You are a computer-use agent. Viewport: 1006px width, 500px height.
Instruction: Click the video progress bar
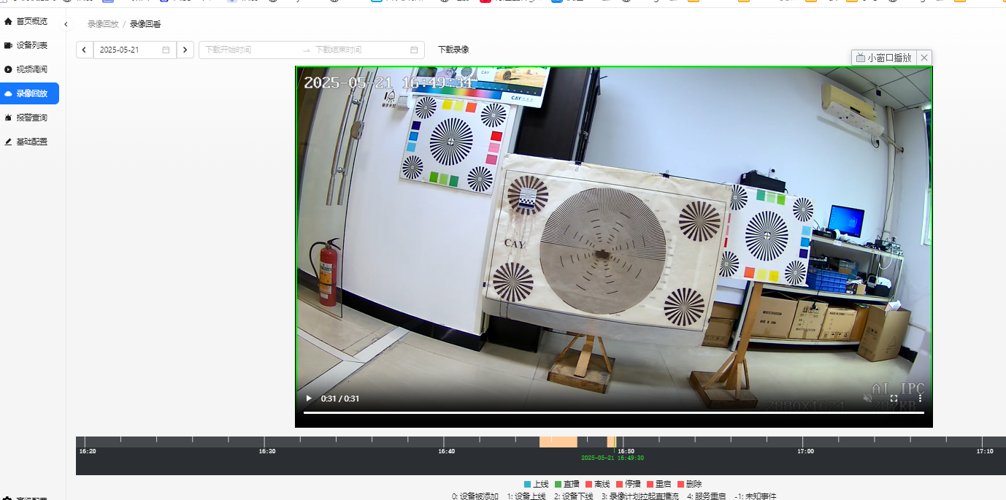coord(614,413)
